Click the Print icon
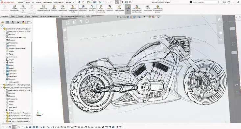 coord(100,2)
